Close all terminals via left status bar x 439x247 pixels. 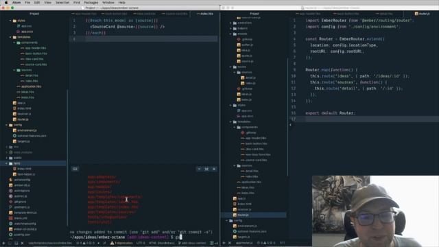[22, 243]
